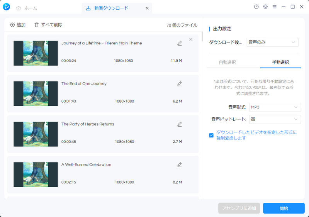Viewport: 309px width, 217px height.
Task: Click the app logo icon
Action: 6,7
